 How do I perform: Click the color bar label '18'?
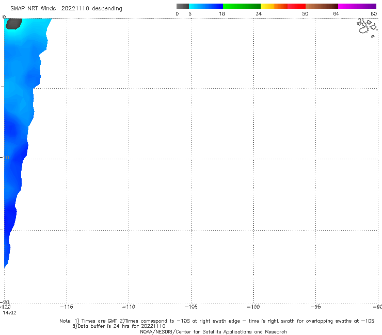221,13
